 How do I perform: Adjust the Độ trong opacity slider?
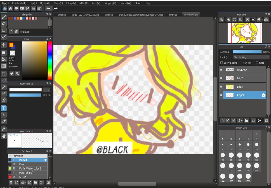click(247, 52)
